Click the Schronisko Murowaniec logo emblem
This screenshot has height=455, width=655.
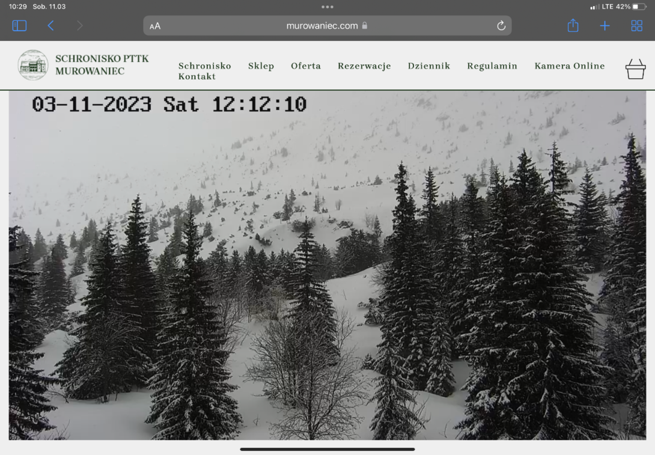pyautogui.click(x=33, y=65)
